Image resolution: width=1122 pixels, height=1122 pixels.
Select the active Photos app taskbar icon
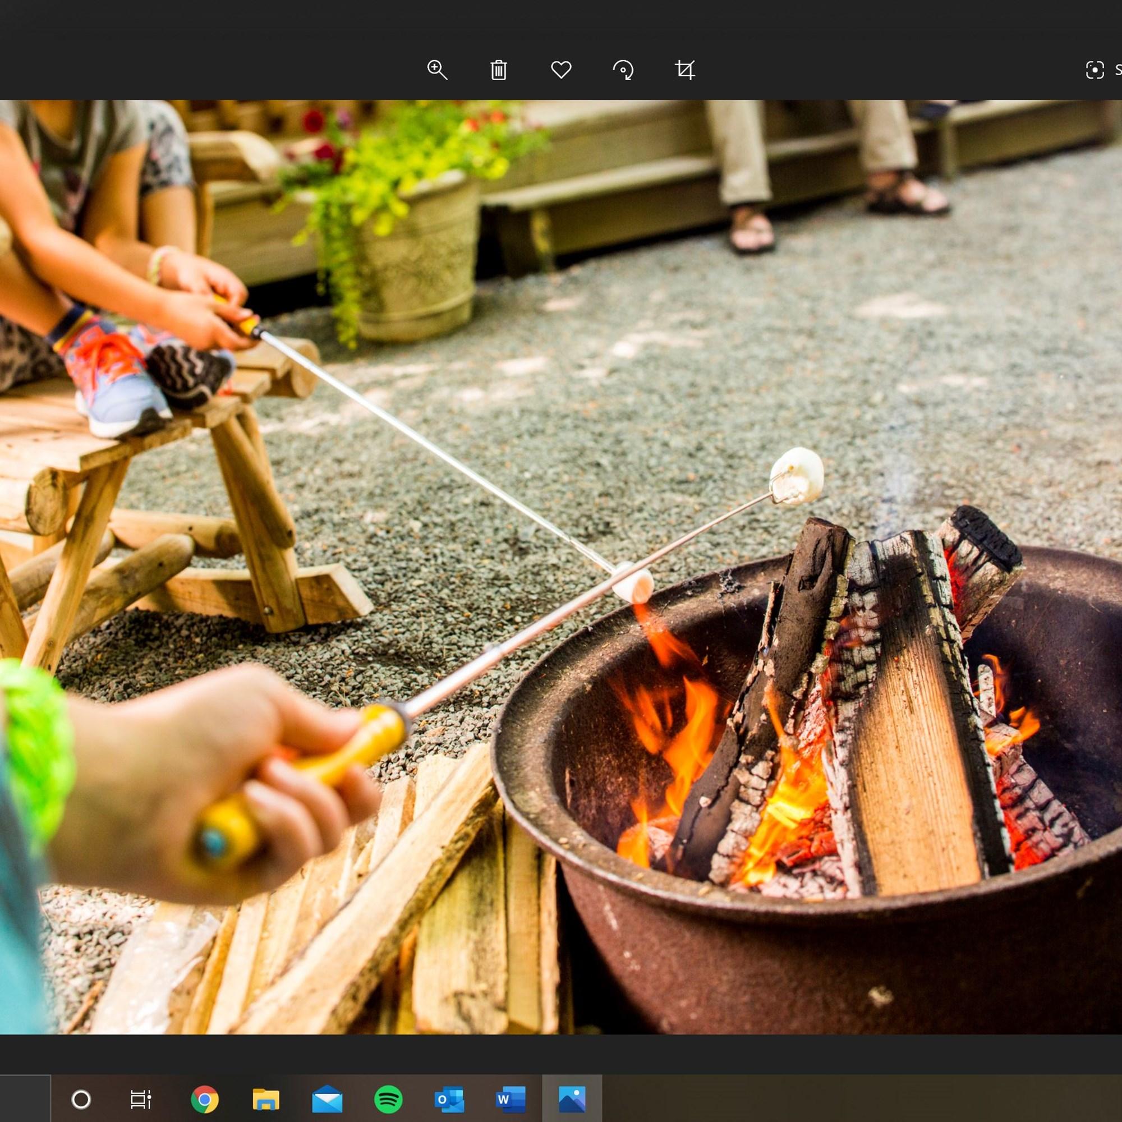pyautogui.click(x=572, y=1099)
